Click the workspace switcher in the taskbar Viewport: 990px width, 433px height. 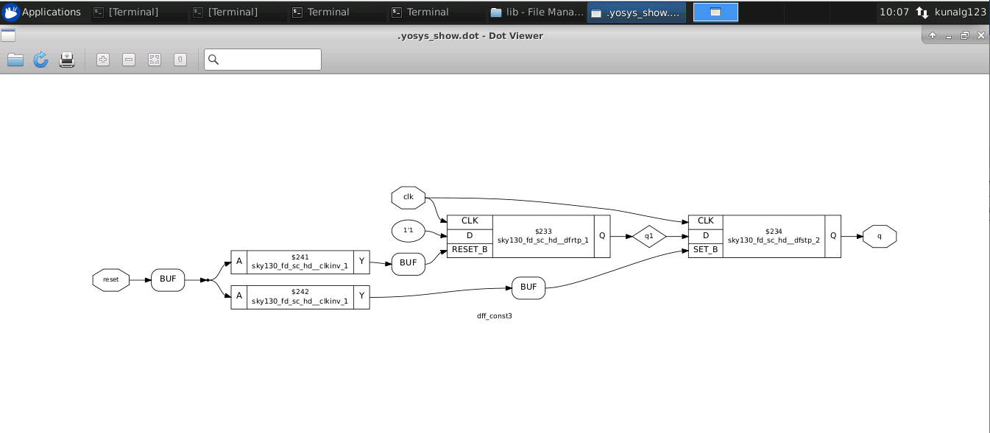[x=715, y=12]
